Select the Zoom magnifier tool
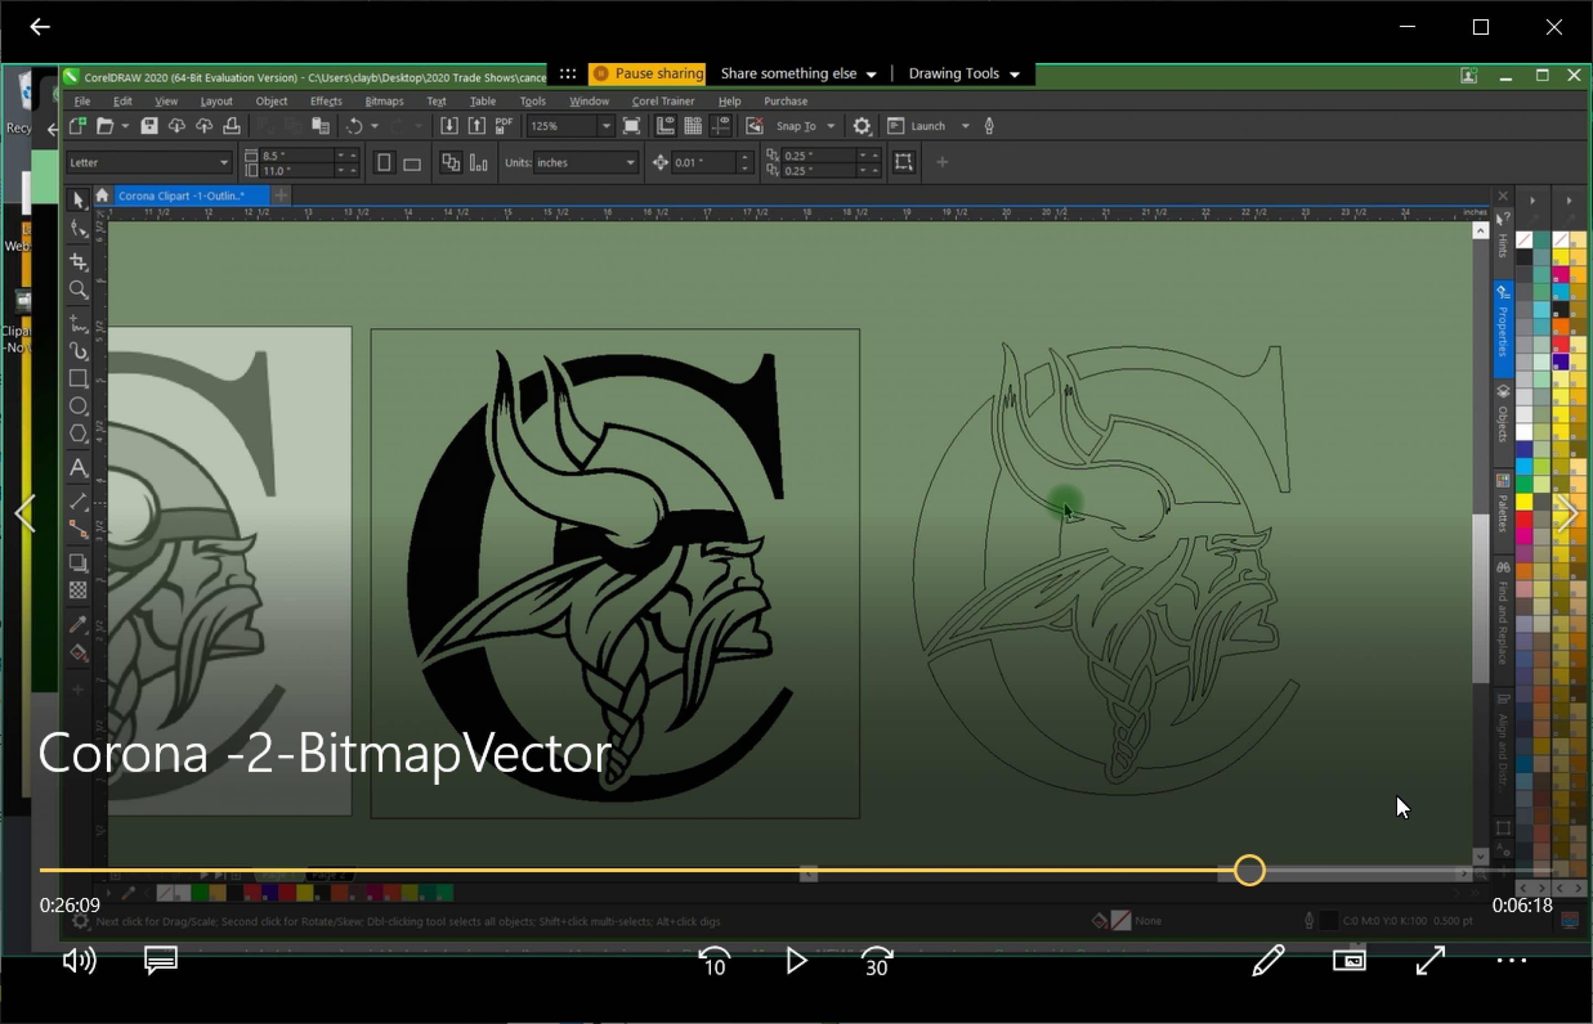Viewport: 1593px width, 1024px height. [78, 290]
